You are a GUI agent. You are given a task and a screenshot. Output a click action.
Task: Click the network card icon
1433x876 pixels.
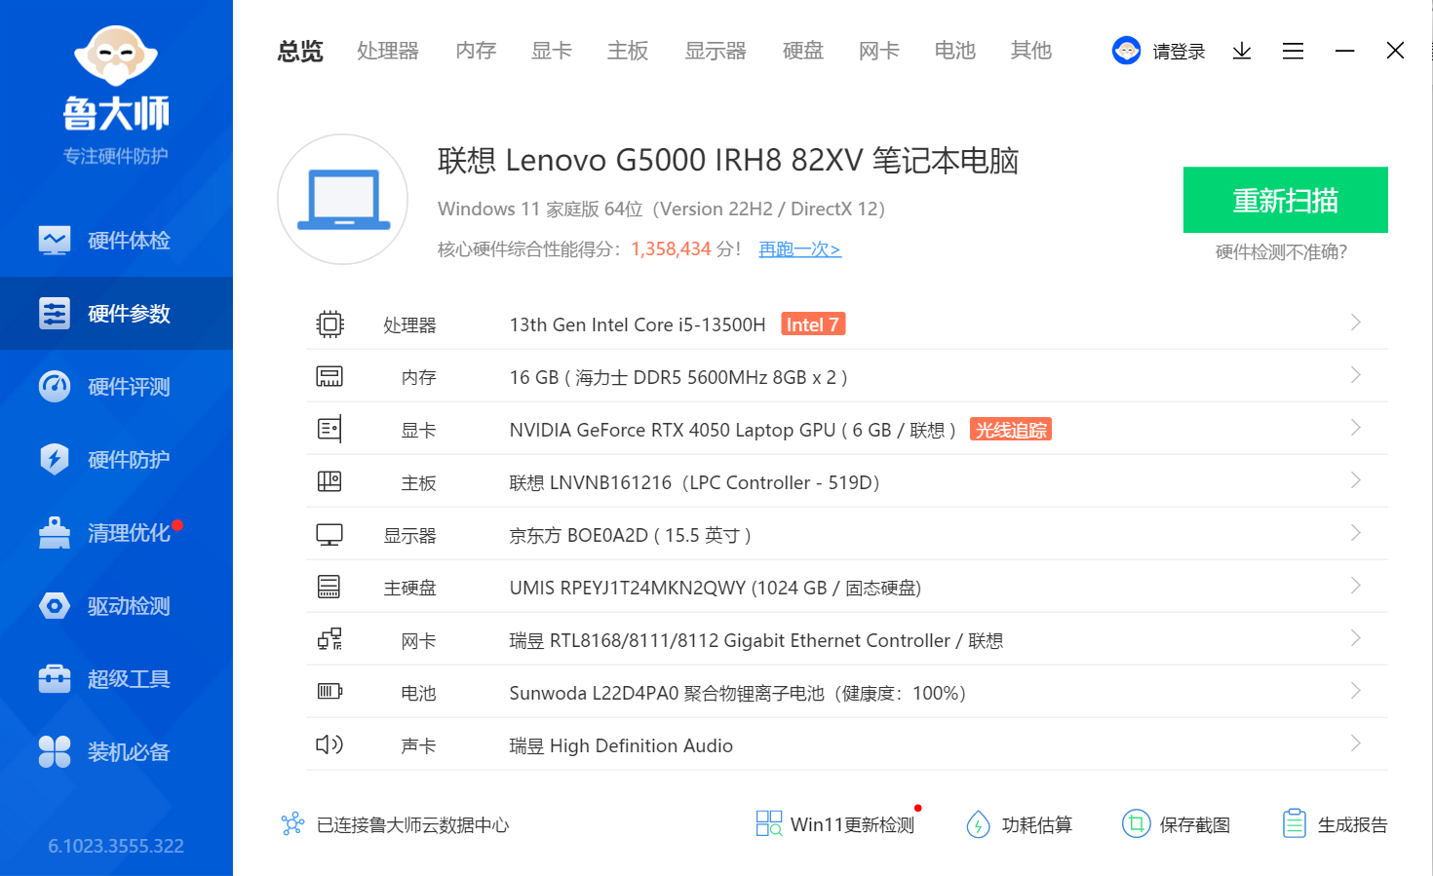pos(329,639)
